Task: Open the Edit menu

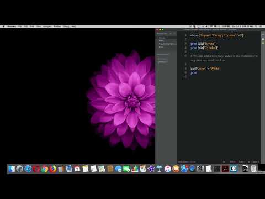Action: [26, 27]
